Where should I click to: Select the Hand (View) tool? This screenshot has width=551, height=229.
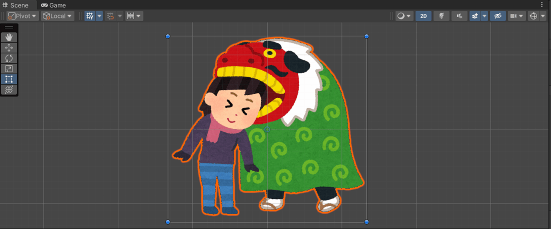[x=9, y=37]
